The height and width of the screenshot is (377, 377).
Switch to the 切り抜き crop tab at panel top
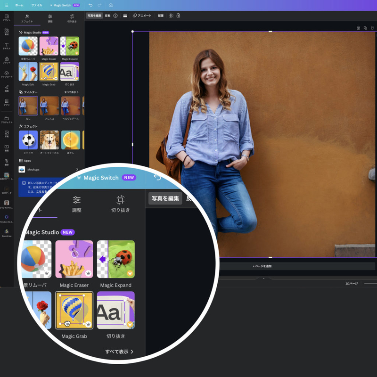[x=72, y=18]
